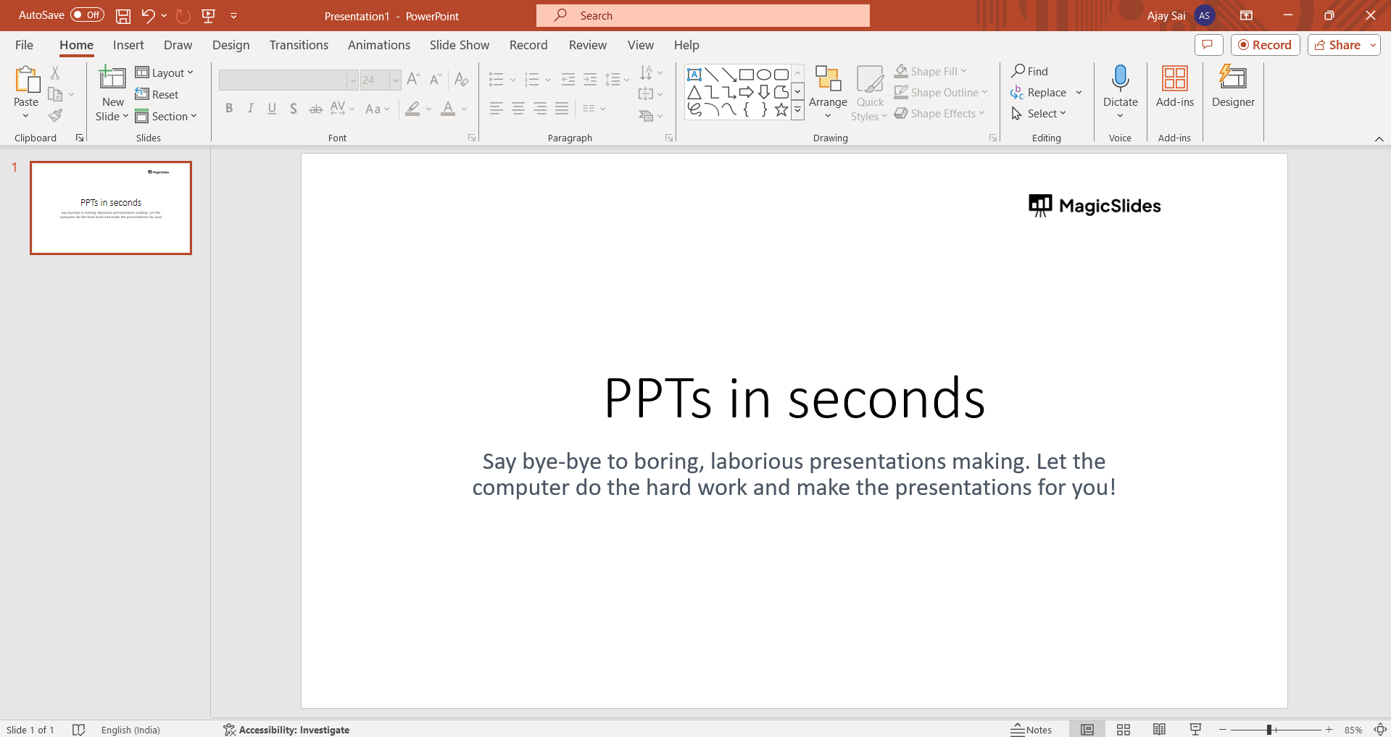Switch to the Transitions tab
This screenshot has width=1391, height=737.
[299, 45]
